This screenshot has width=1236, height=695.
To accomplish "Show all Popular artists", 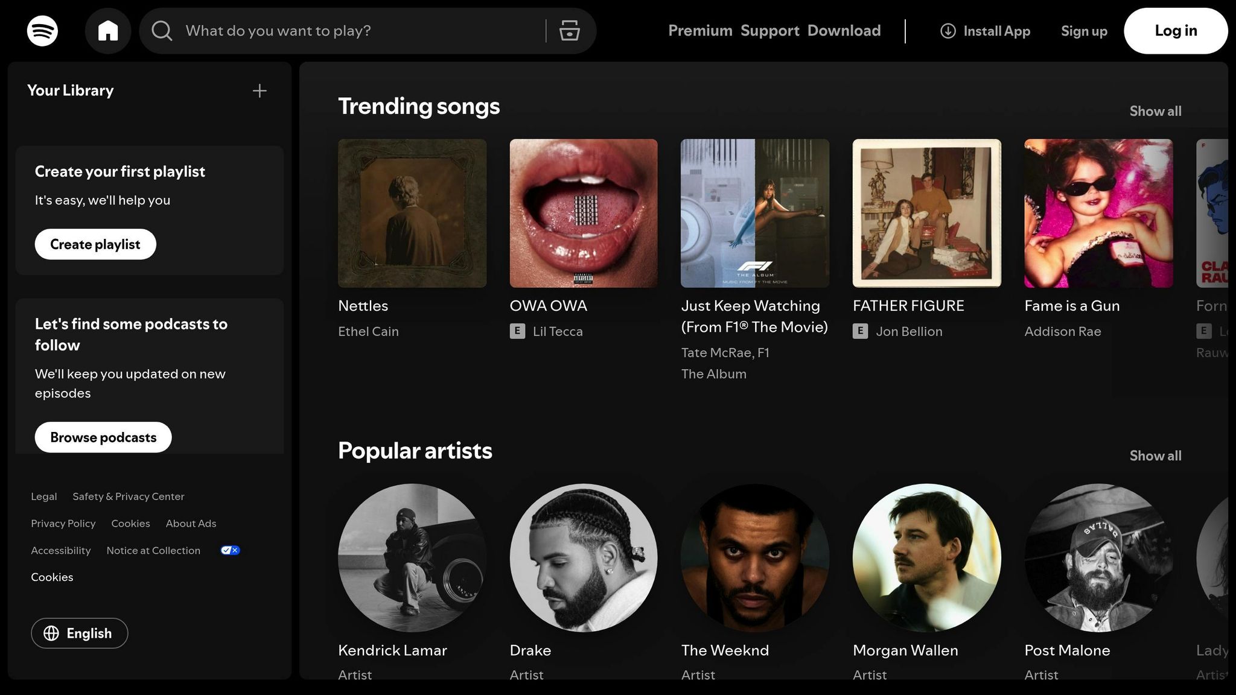I will pyautogui.click(x=1155, y=455).
